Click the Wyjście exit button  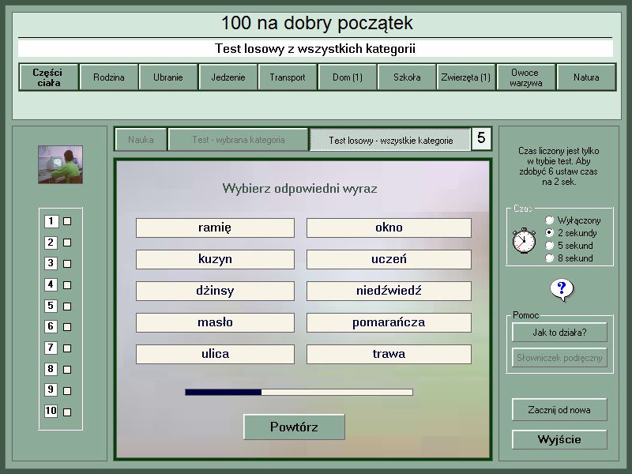tap(559, 439)
